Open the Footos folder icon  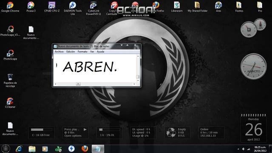[x=239, y=7]
